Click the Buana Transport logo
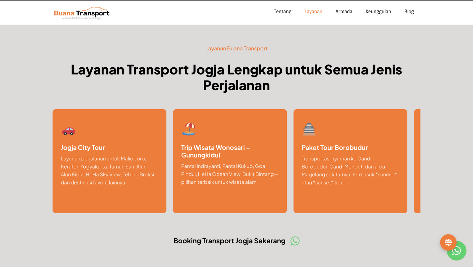 pyautogui.click(x=82, y=13)
